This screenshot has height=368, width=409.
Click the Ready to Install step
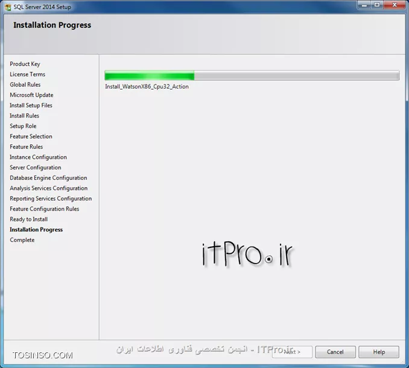29,219
